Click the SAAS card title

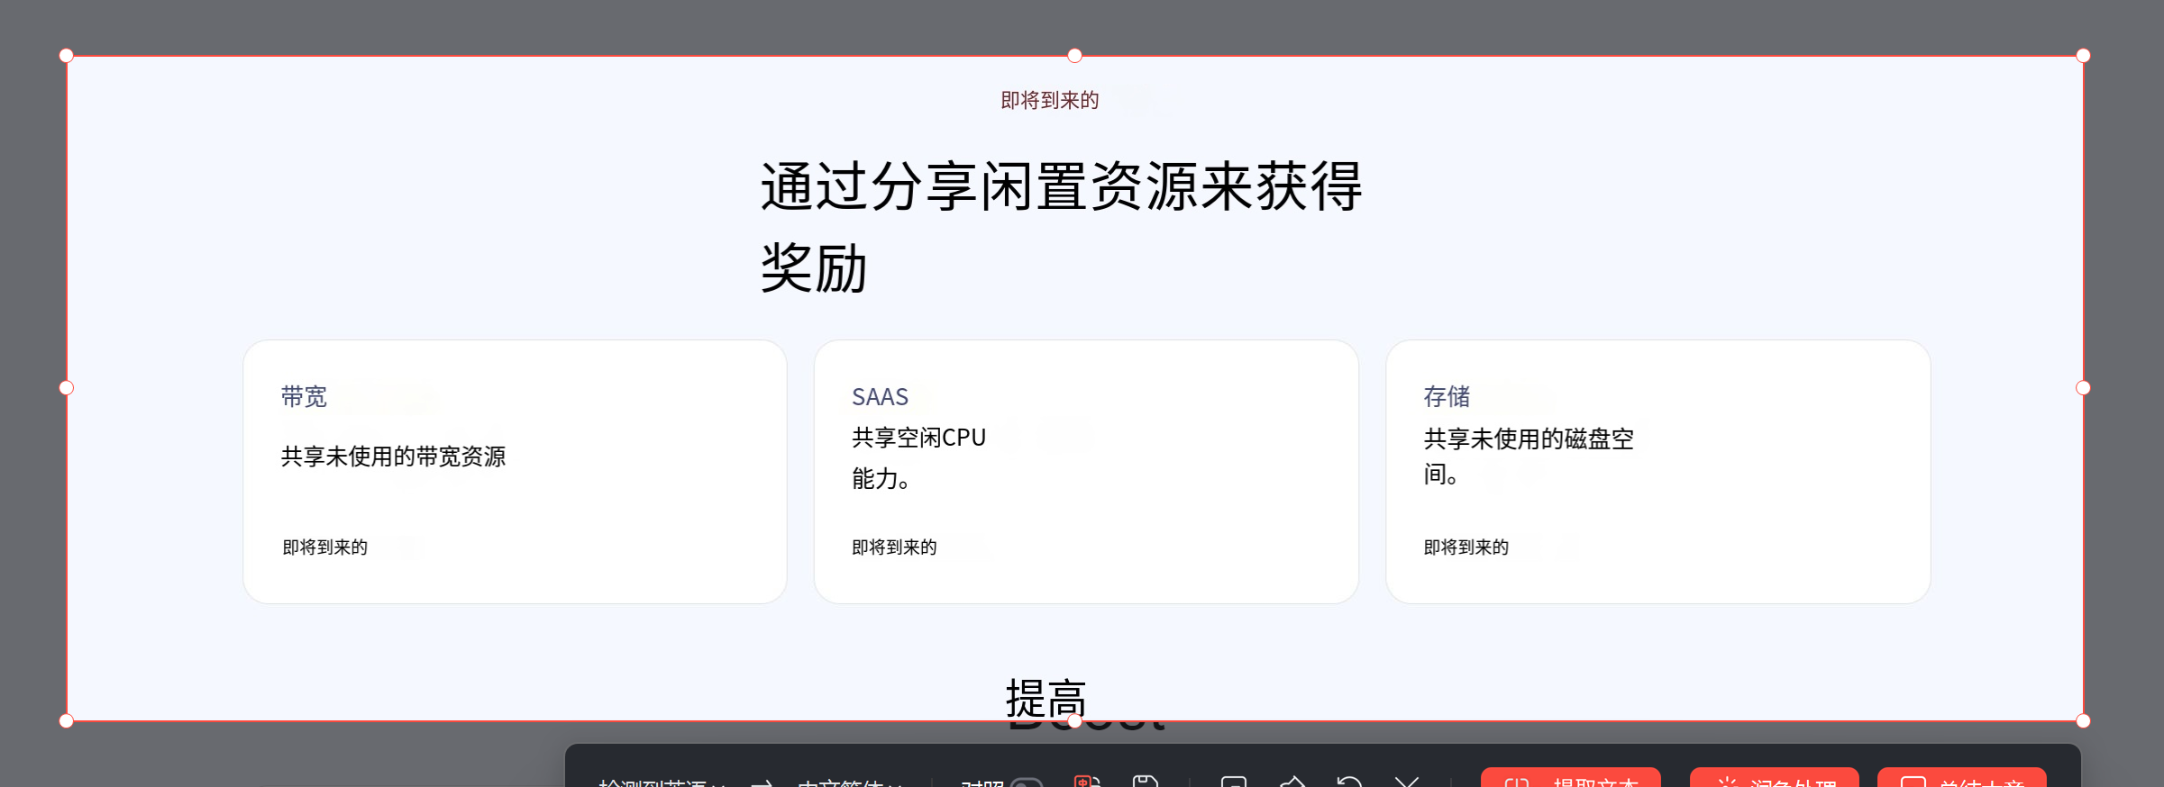coord(880,397)
